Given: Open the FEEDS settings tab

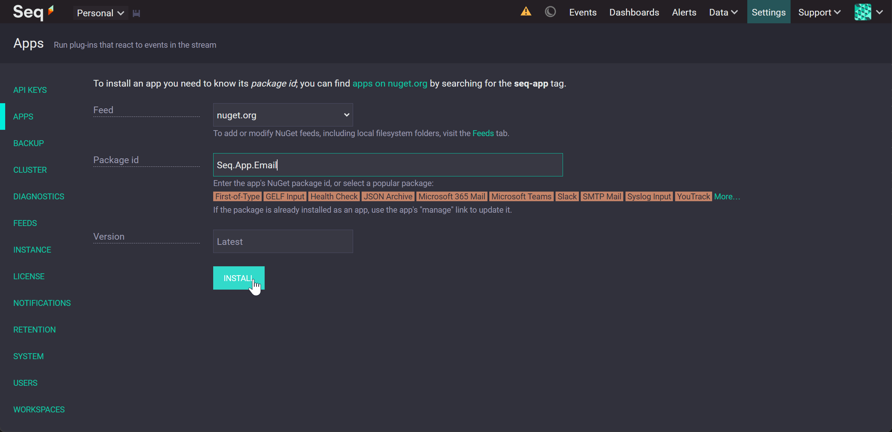Looking at the screenshot, I should (x=25, y=223).
